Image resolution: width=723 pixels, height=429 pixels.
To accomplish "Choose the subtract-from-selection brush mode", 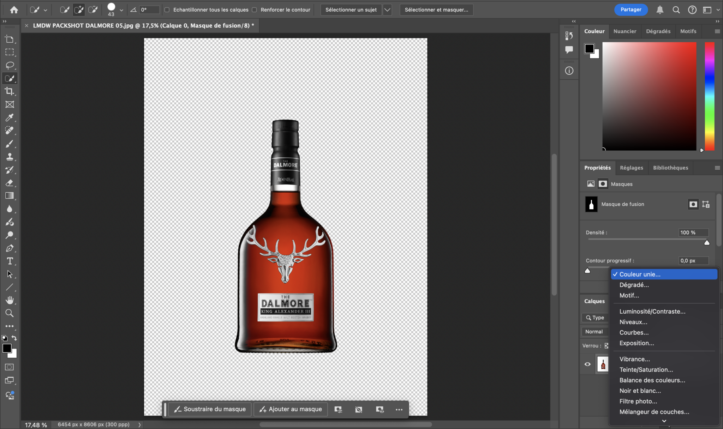I will (x=93, y=10).
